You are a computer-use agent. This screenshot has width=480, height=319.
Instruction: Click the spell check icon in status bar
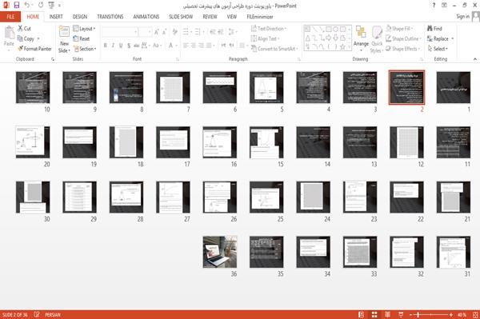(37, 314)
